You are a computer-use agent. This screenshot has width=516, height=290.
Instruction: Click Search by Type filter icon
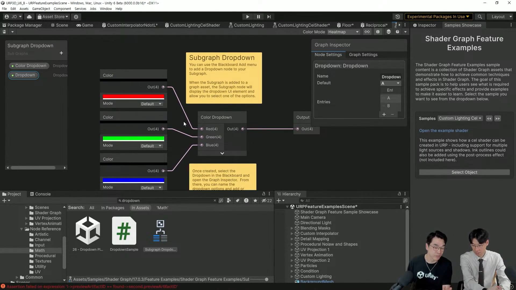pos(229,201)
